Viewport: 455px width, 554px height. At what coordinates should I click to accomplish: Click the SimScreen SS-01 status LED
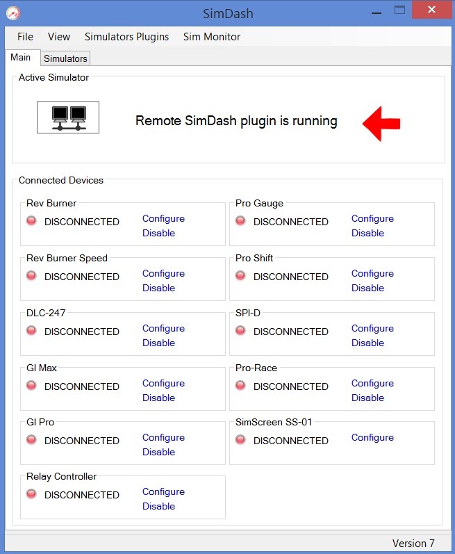(x=240, y=440)
